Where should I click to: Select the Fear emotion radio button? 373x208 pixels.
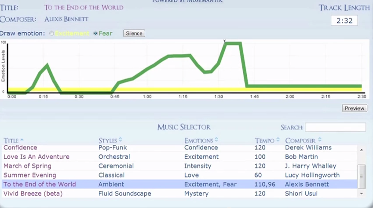95,33
